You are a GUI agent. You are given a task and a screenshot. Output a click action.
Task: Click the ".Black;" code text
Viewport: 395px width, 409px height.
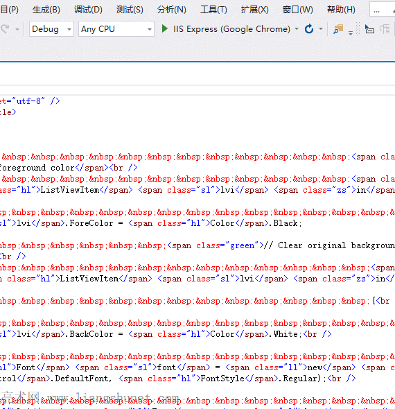(x=286, y=223)
